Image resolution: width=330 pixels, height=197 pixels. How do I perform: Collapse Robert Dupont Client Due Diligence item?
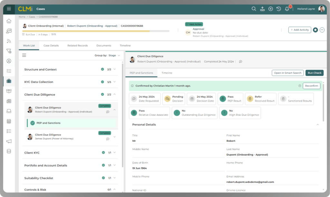(114, 110)
